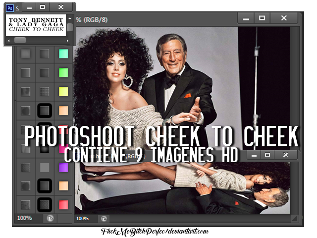This screenshot has width=317, height=238.
Task: Close the lower rotated-photo document window
Action: [x=286, y=155]
